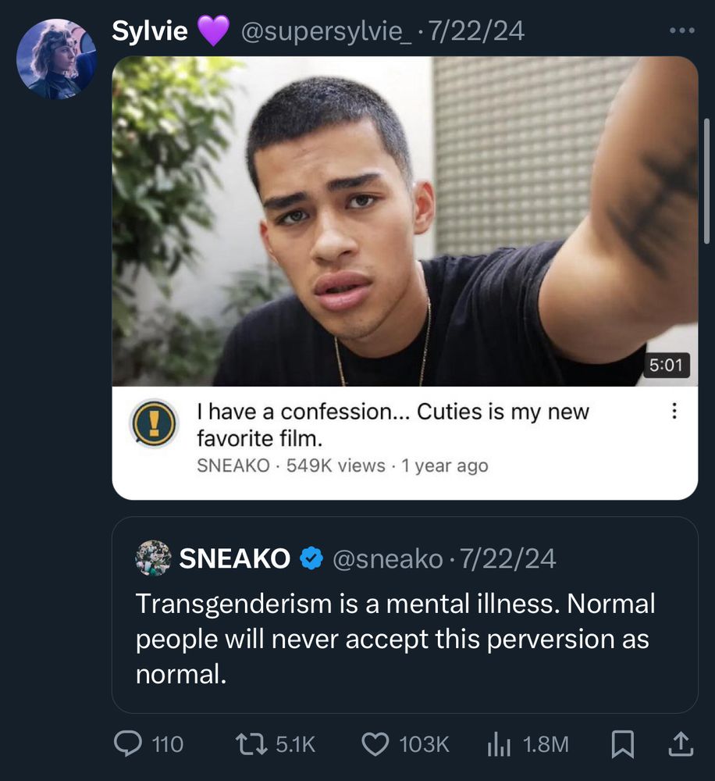Click the blue verified badge
The image size is (715, 781).
(311, 558)
